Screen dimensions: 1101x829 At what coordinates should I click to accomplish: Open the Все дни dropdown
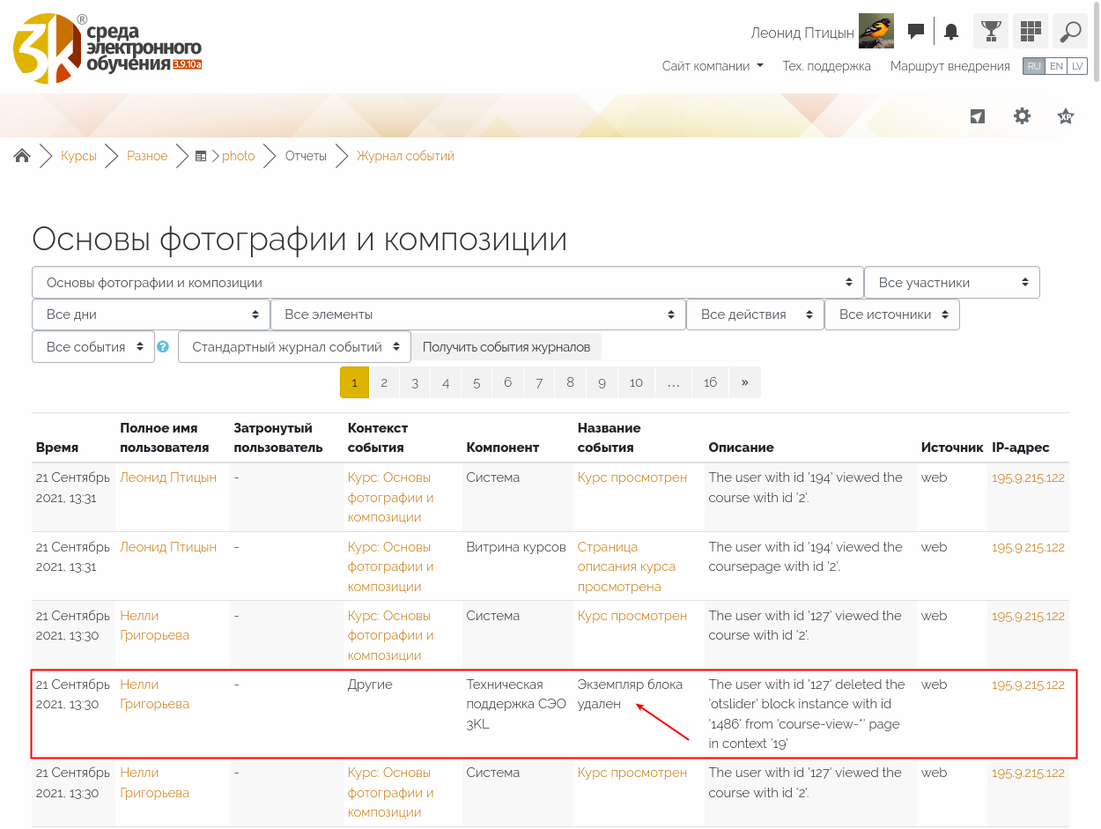tap(151, 315)
